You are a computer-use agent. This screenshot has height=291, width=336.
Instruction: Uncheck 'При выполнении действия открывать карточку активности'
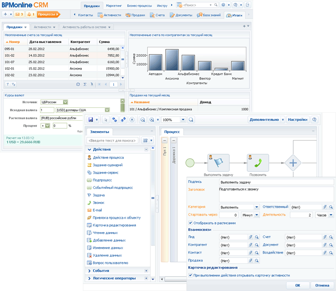click(191, 275)
